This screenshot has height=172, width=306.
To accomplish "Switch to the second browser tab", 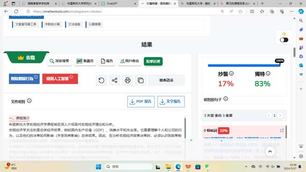I will coord(79,4).
